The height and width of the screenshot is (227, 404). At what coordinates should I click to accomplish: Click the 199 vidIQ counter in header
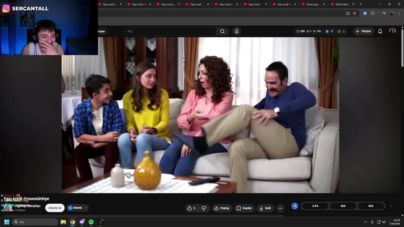[x=300, y=31]
